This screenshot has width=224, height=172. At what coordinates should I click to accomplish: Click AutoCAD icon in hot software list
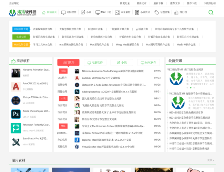[77, 78]
